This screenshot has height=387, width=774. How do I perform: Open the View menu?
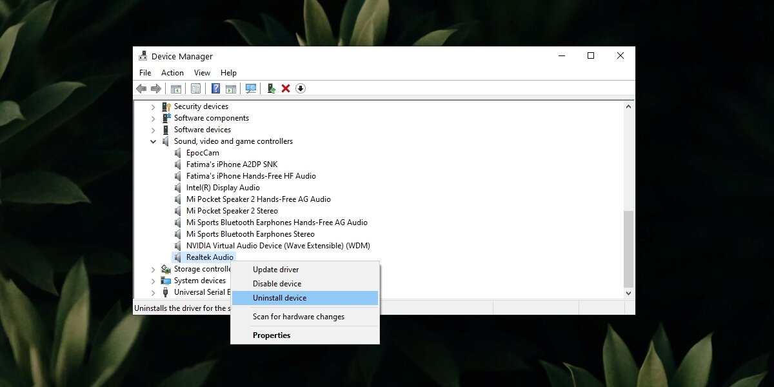pyautogui.click(x=202, y=72)
